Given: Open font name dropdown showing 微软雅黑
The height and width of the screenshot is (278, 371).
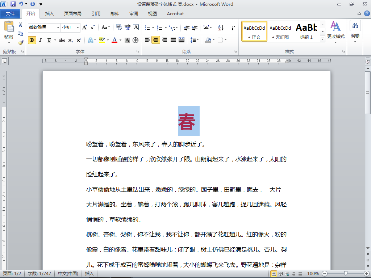Looking at the screenshot, I should tap(58, 28).
